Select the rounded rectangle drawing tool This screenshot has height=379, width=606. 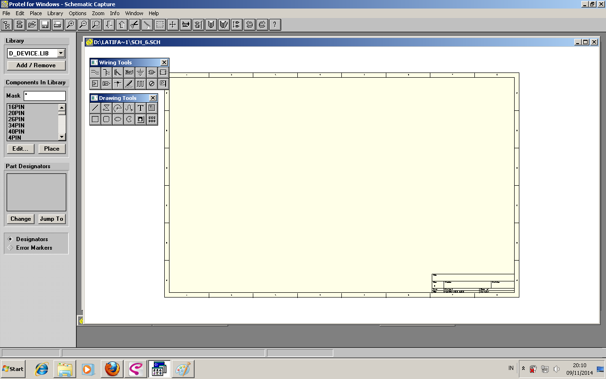tap(107, 119)
